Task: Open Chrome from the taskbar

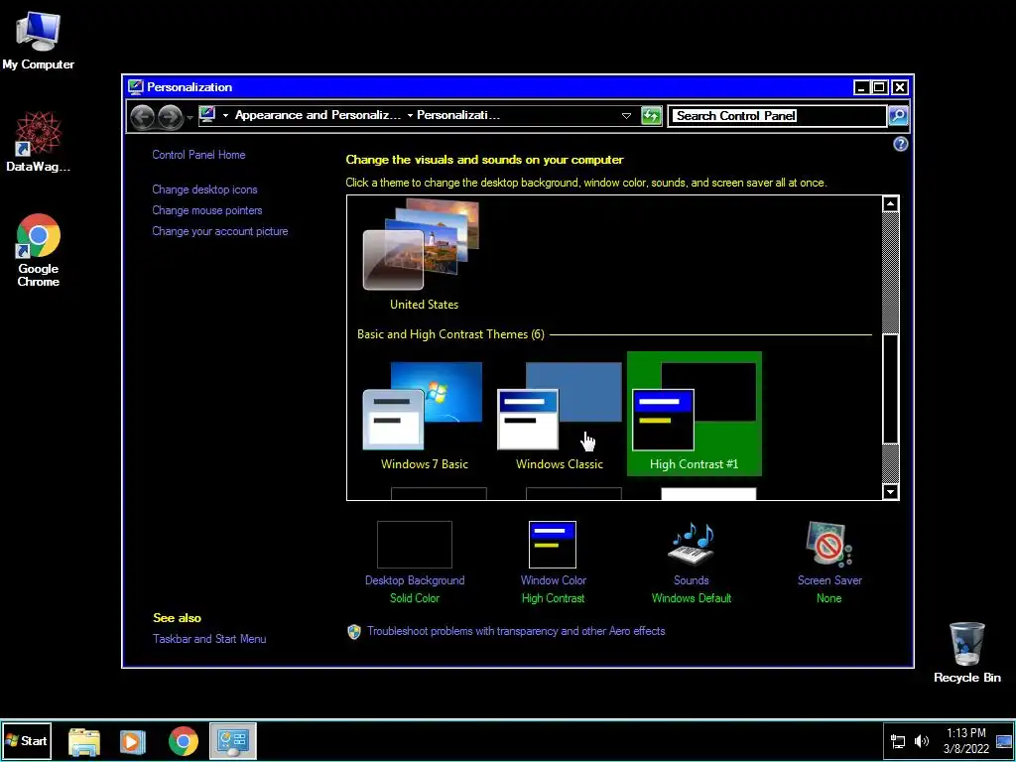Action: (184, 741)
